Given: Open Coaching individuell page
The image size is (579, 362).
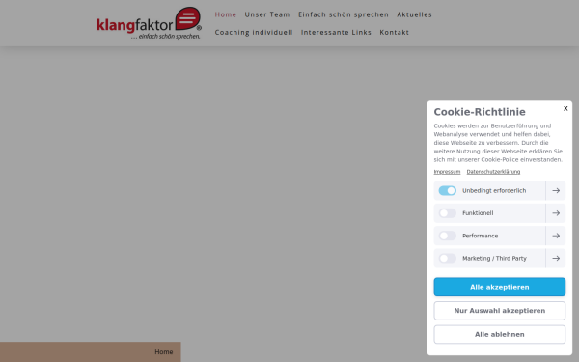Looking at the screenshot, I should click(254, 32).
